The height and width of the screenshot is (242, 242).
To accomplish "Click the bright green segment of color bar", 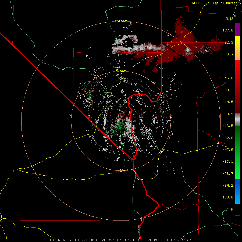I will pyautogui.click(x=237, y=153).
